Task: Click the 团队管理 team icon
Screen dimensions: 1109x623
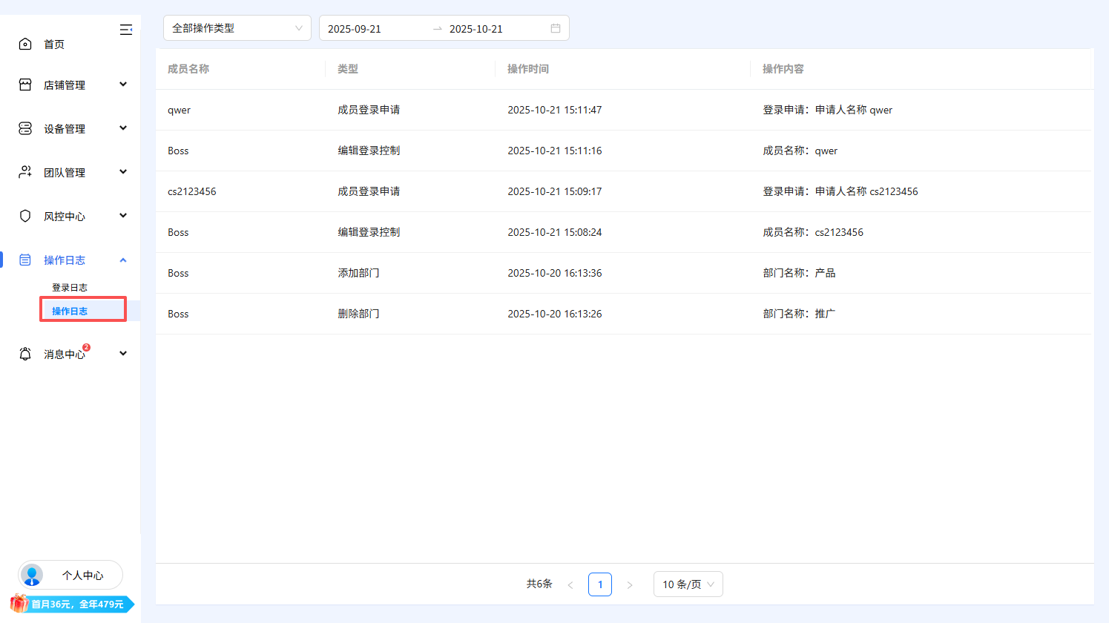Action: coord(25,171)
